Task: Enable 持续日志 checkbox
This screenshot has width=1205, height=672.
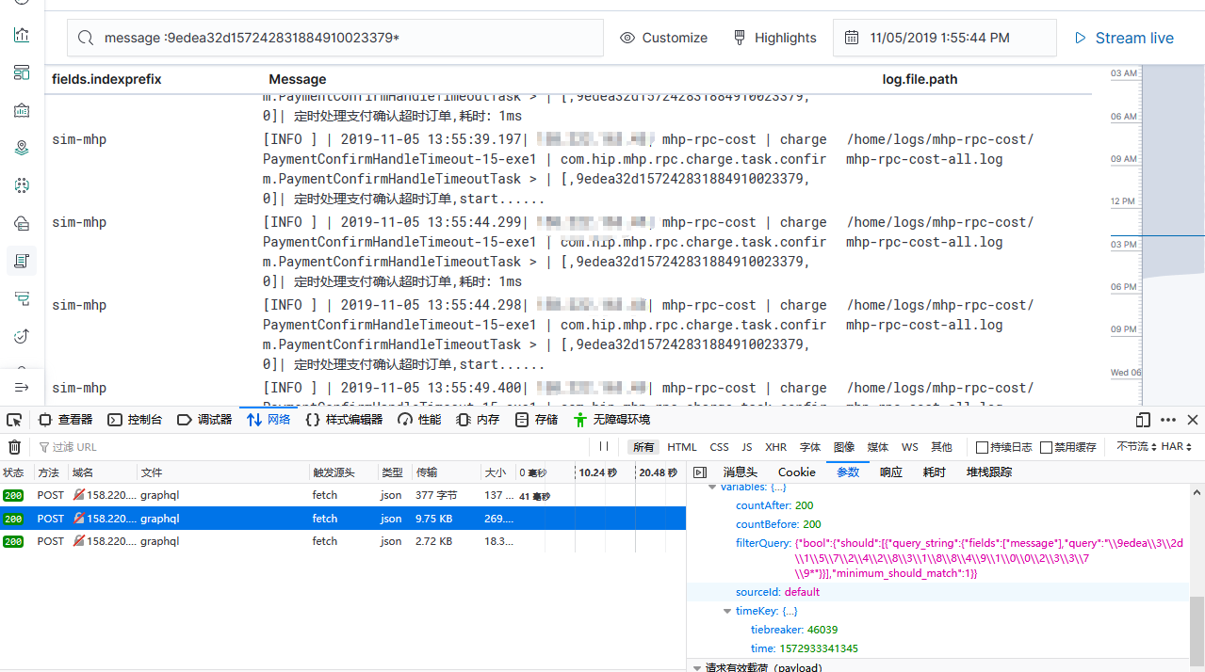Action: pyautogui.click(x=983, y=447)
